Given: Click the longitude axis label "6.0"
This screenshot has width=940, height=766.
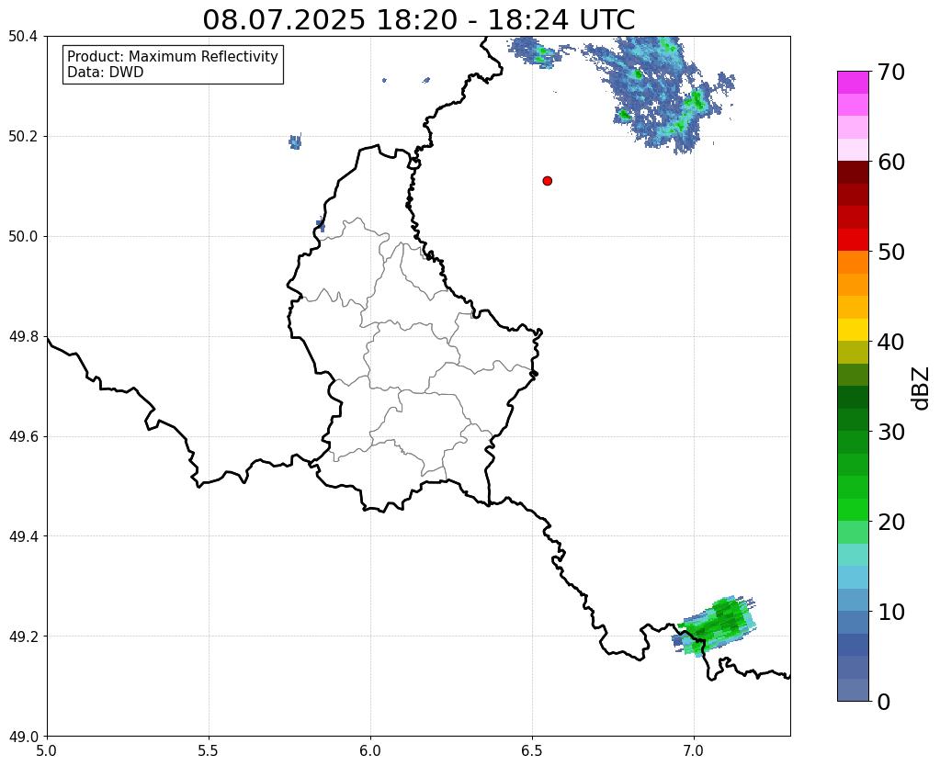Looking at the screenshot, I should (370, 751).
